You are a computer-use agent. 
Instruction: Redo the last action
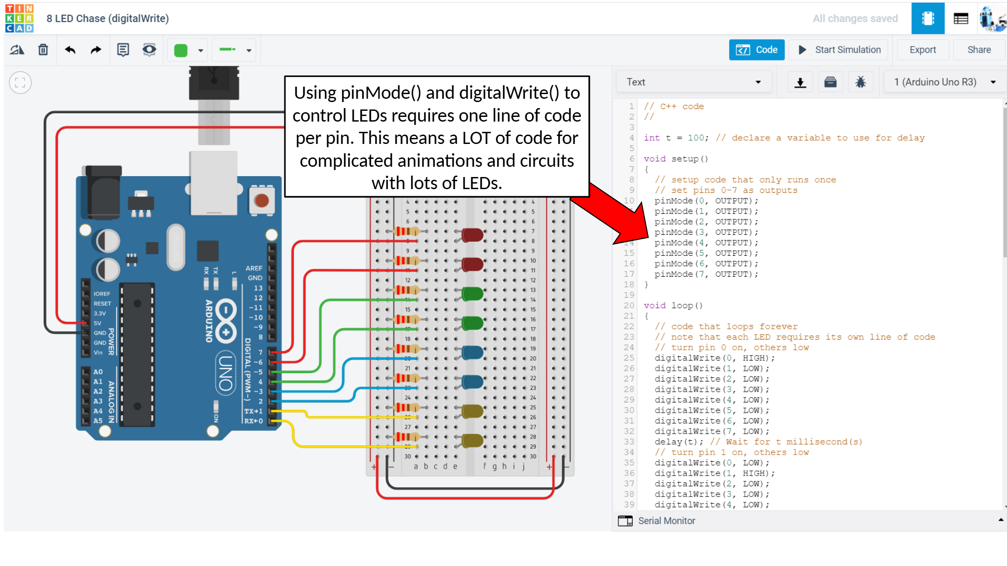point(96,50)
